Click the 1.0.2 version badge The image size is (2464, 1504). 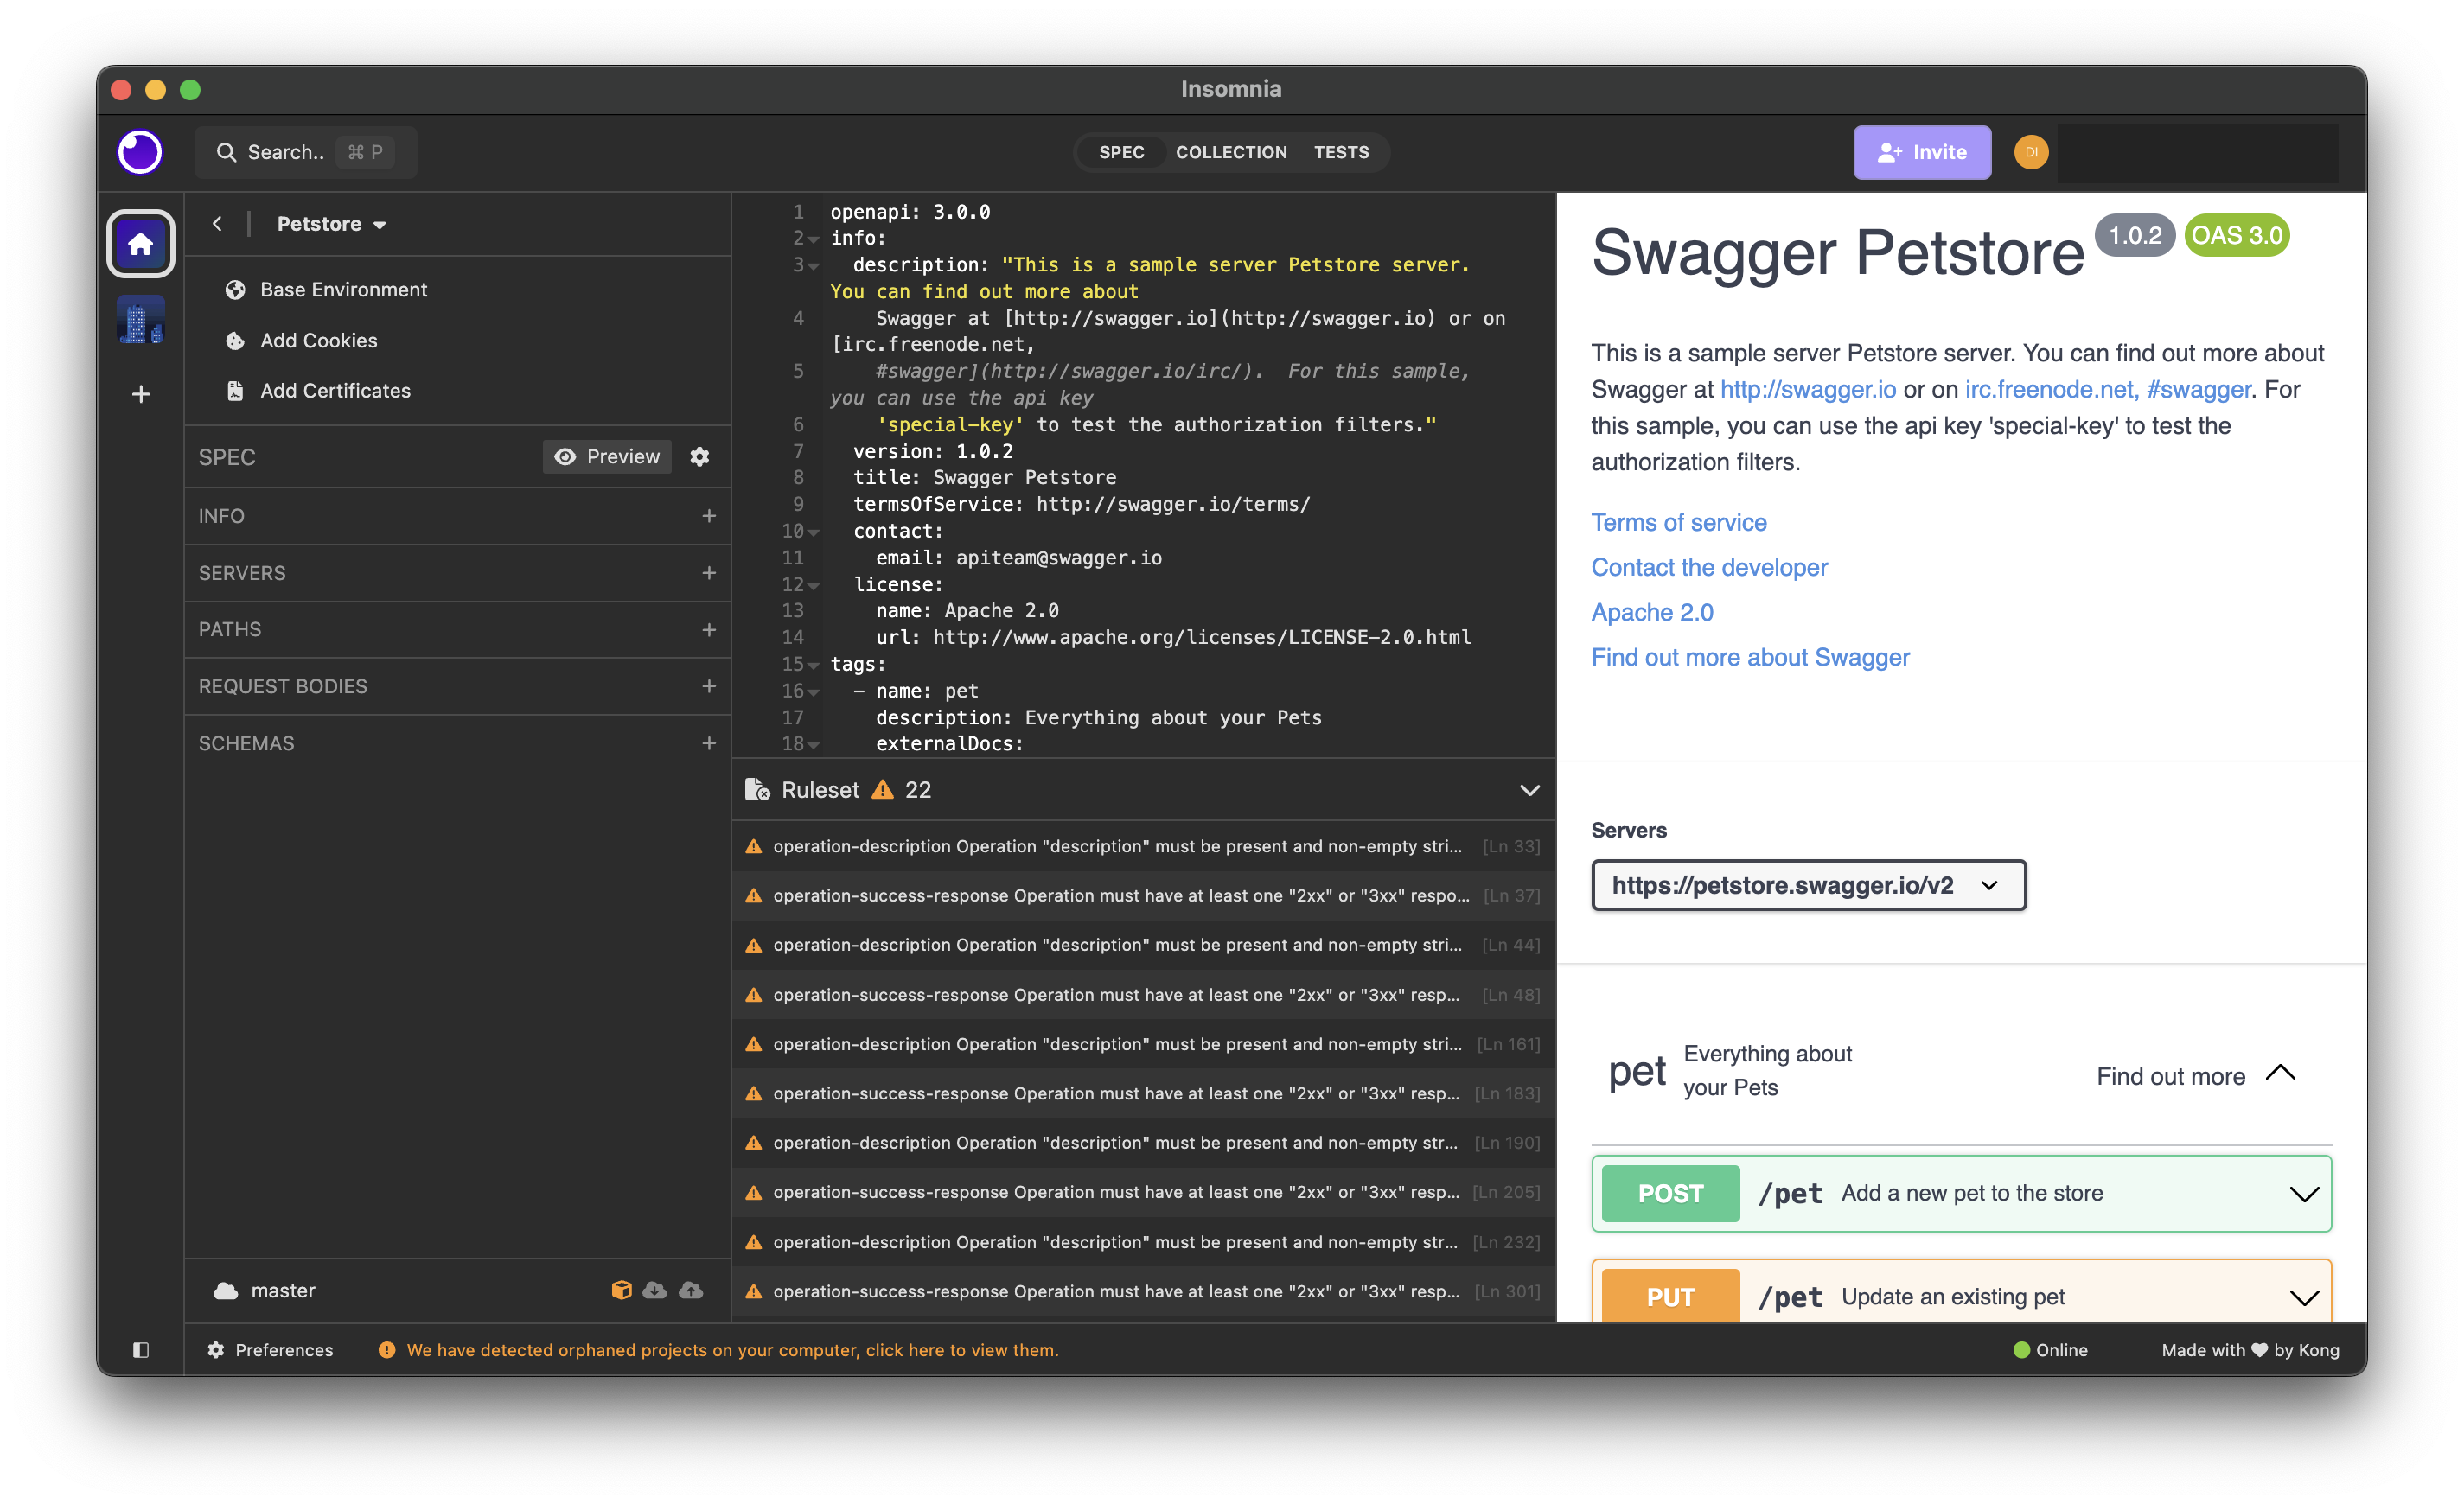pyautogui.click(x=2134, y=235)
